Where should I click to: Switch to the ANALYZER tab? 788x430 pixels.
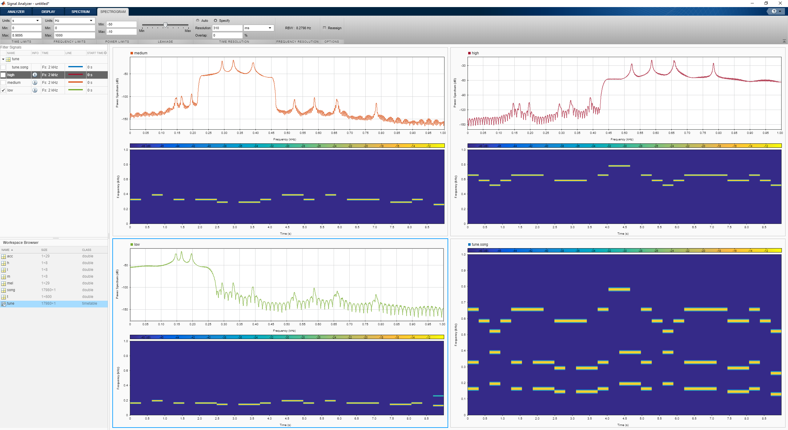(16, 12)
